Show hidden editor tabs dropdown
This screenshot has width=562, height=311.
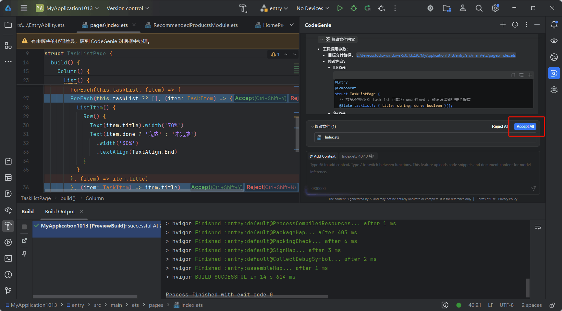292,25
